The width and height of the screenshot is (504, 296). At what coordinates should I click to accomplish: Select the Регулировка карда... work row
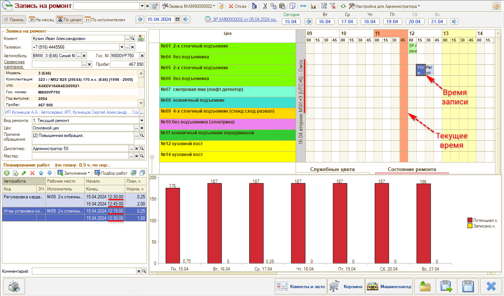click(74, 200)
